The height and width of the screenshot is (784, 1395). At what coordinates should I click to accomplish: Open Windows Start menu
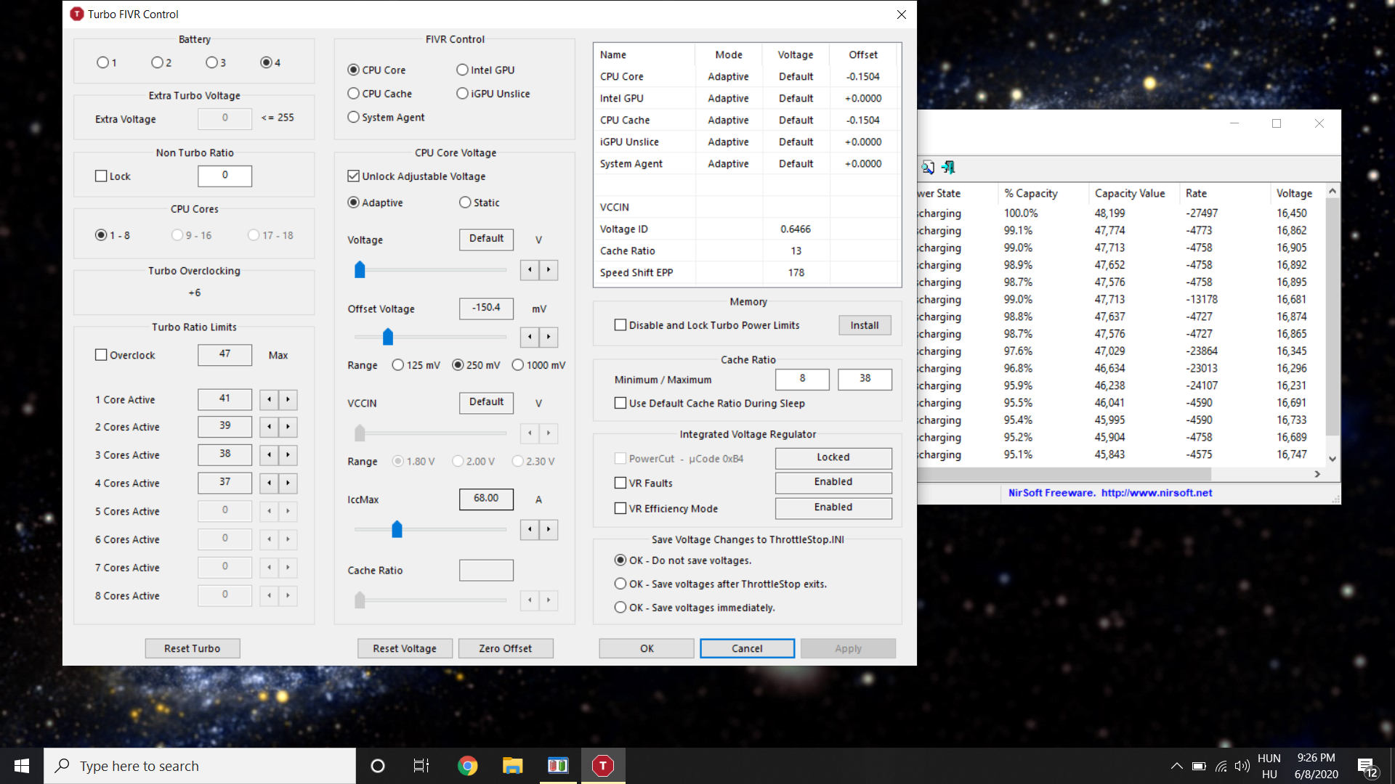click(22, 766)
